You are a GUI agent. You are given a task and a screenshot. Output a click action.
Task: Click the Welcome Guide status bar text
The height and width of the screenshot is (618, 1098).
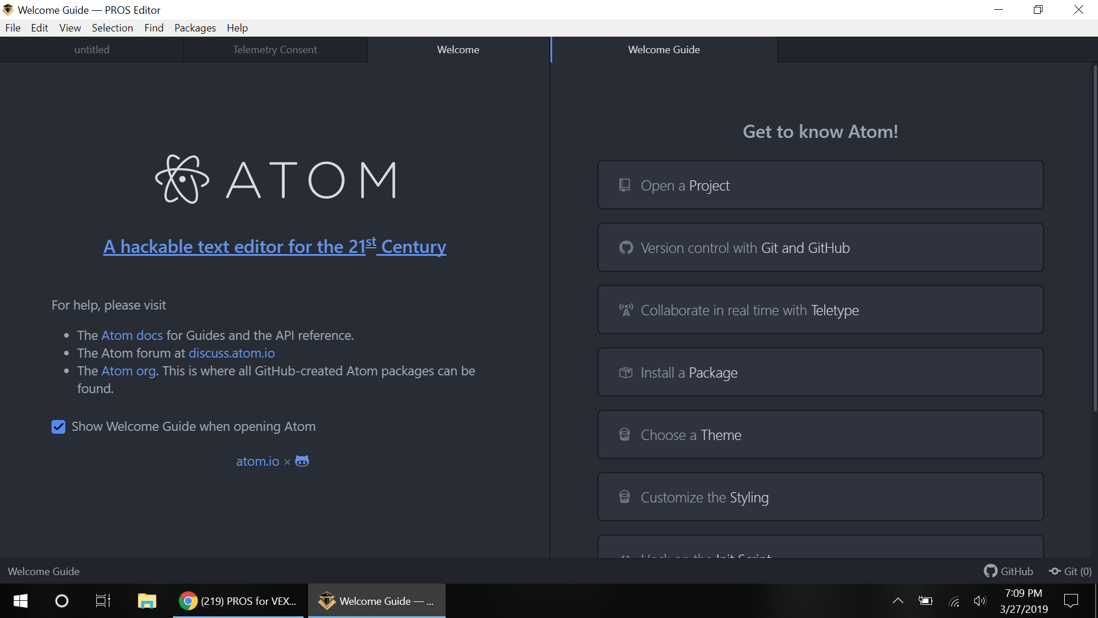[x=44, y=571]
